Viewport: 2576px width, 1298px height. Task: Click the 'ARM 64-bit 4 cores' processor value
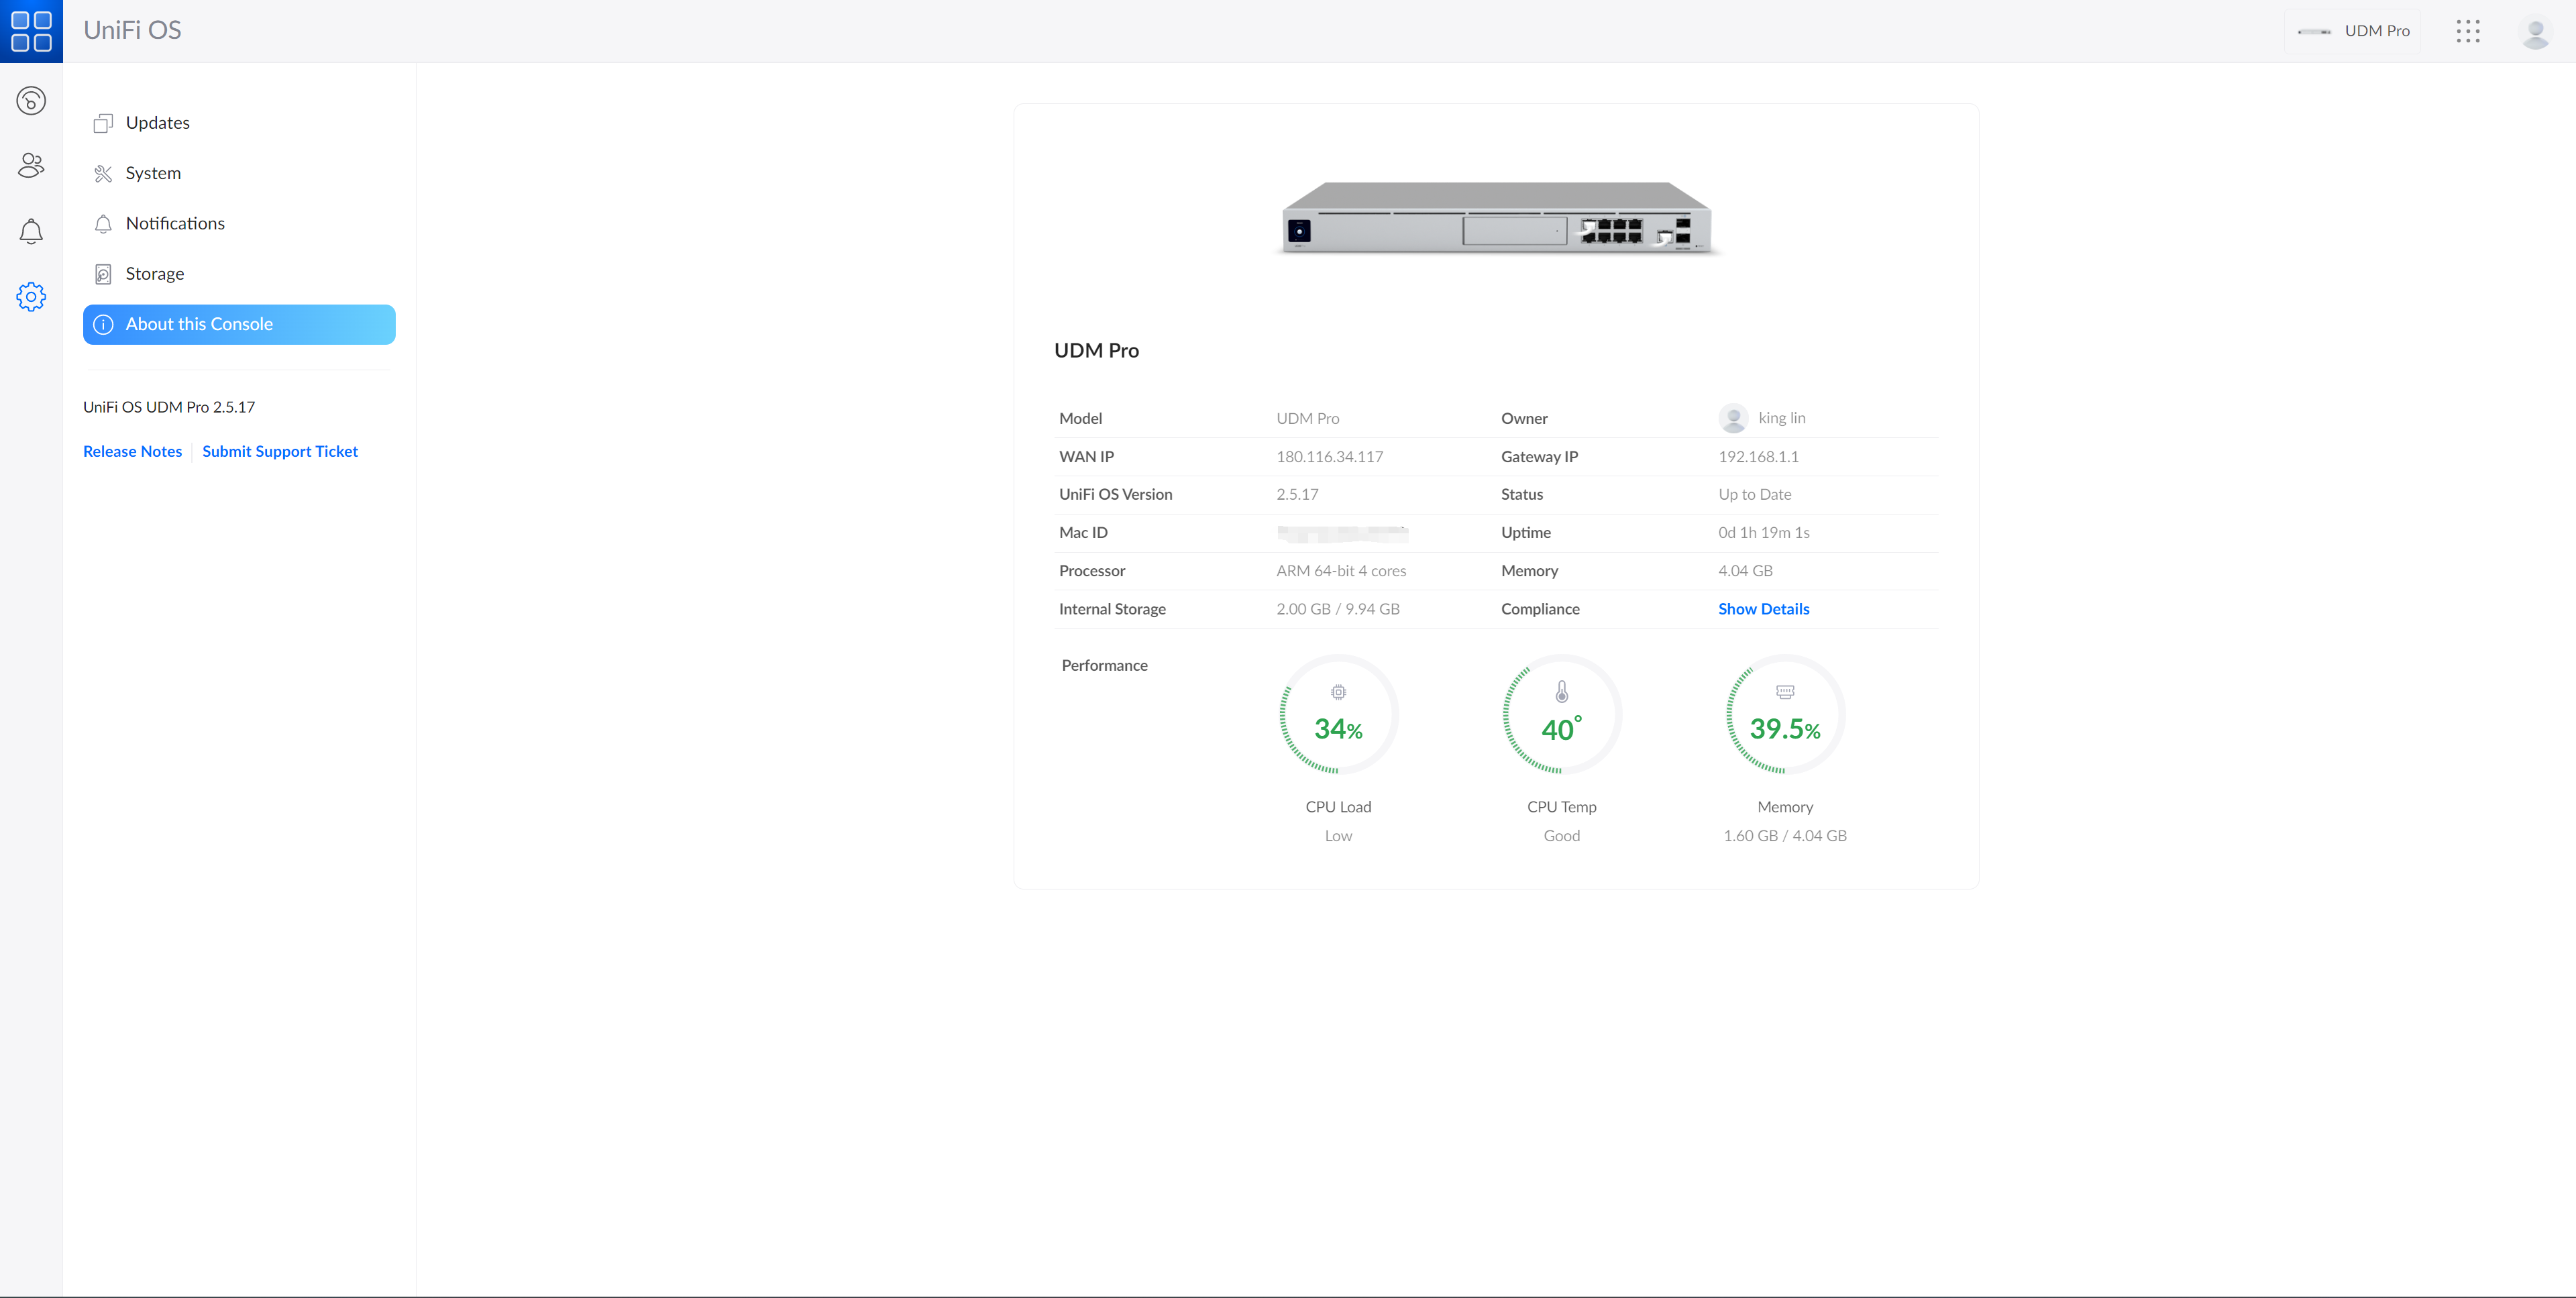(1341, 571)
